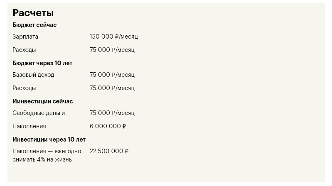Image resolution: width=332 pixels, height=186 pixels.
Task: Select the Свободные деньги label
Action: tap(39, 113)
